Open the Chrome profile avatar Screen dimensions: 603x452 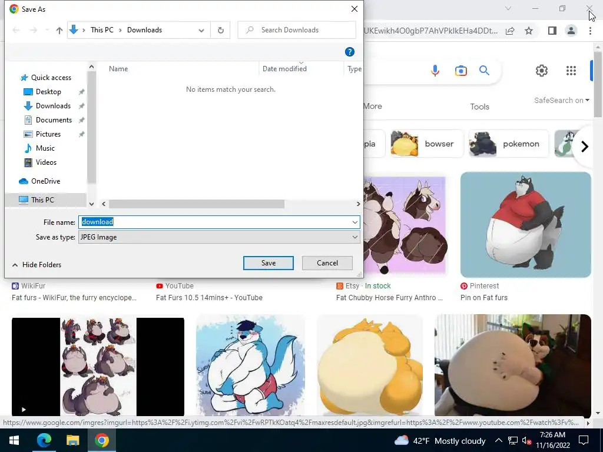(x=571, y=31)
